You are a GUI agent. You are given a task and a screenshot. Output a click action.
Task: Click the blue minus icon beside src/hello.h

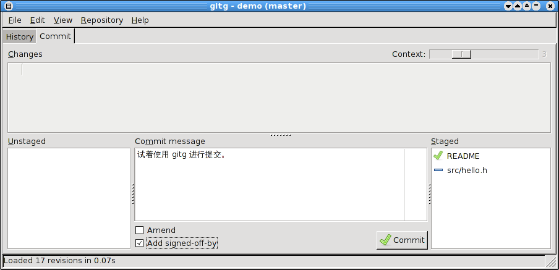point(438,171)
